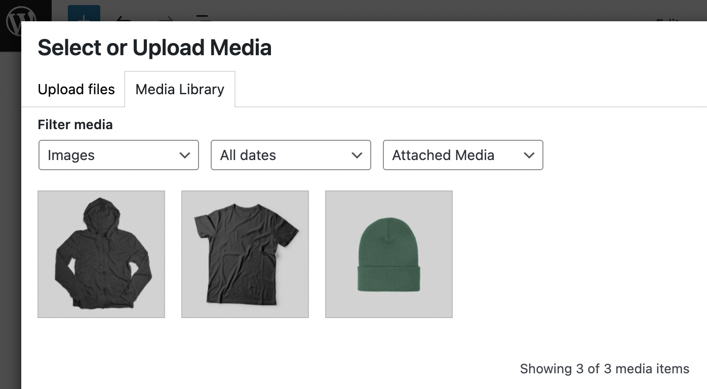Click the Showing 3 of 3 media items text

604,369
